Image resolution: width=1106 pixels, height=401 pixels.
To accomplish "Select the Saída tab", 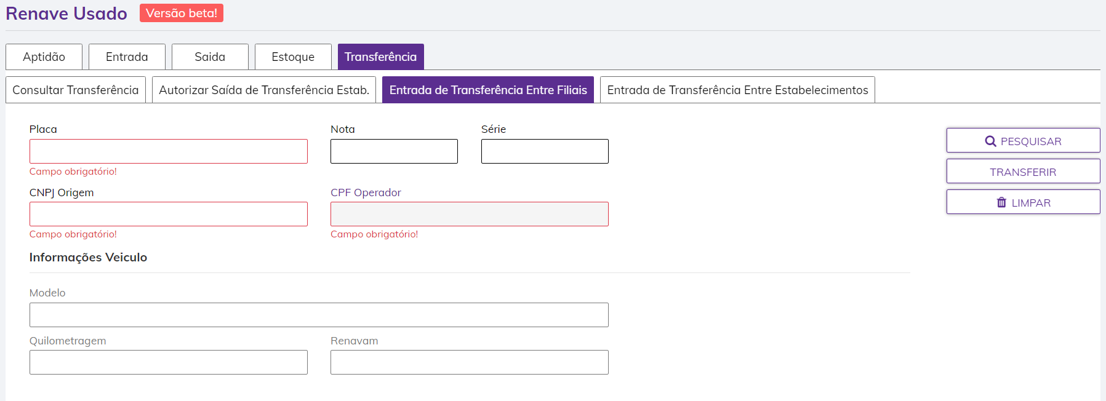I will [x=210, y=57].
